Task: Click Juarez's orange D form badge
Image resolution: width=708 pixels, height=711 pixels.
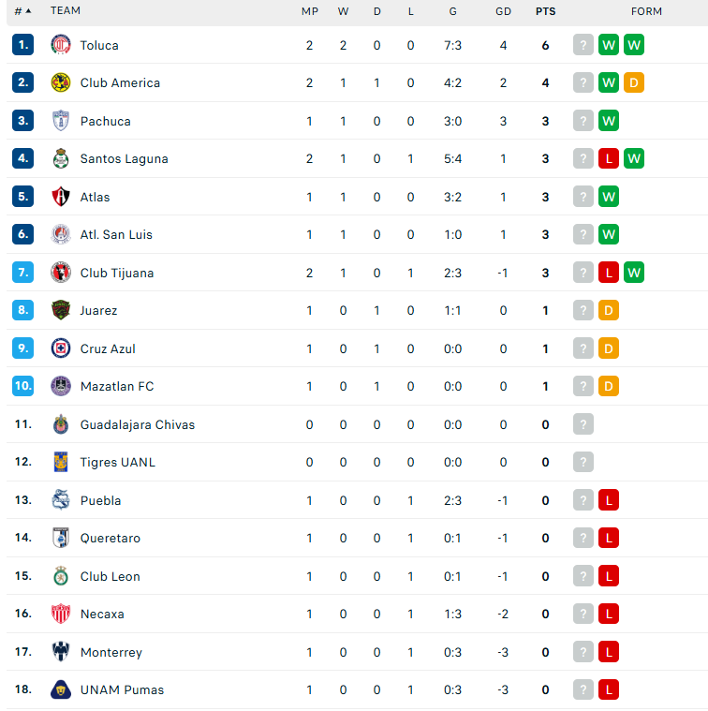Action: [x=609, y=310]
